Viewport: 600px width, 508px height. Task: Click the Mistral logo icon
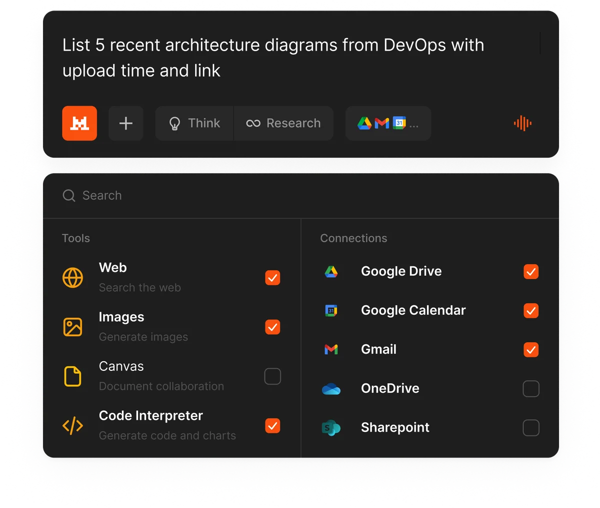(x=79, y=123)
